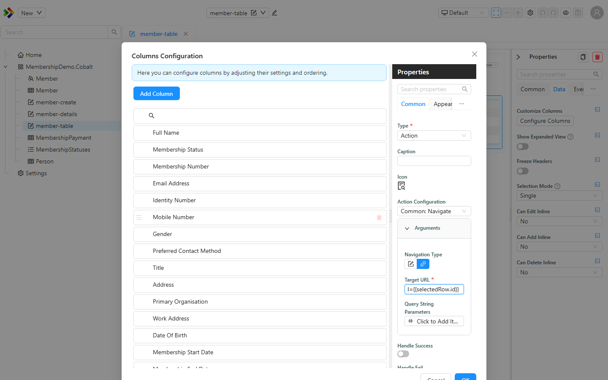Open the Type dropdown showing Action
The image size is (608, 380).
[434, 136]
